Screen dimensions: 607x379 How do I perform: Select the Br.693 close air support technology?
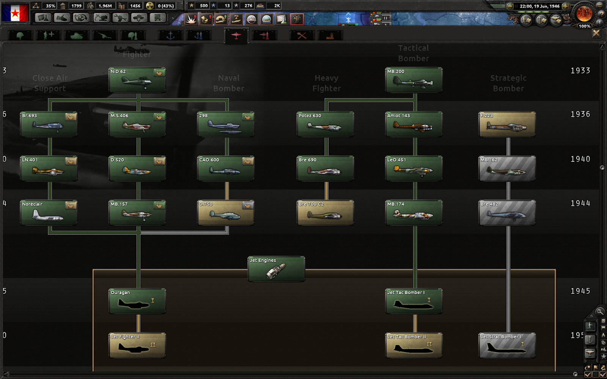coord(49,124)
